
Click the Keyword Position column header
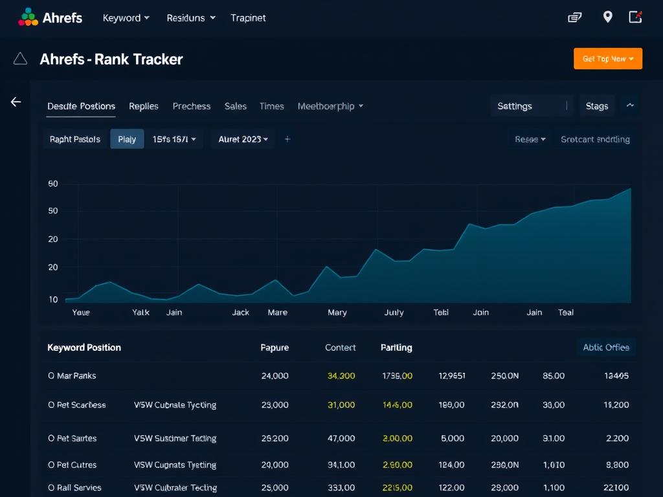coord(84,348)
